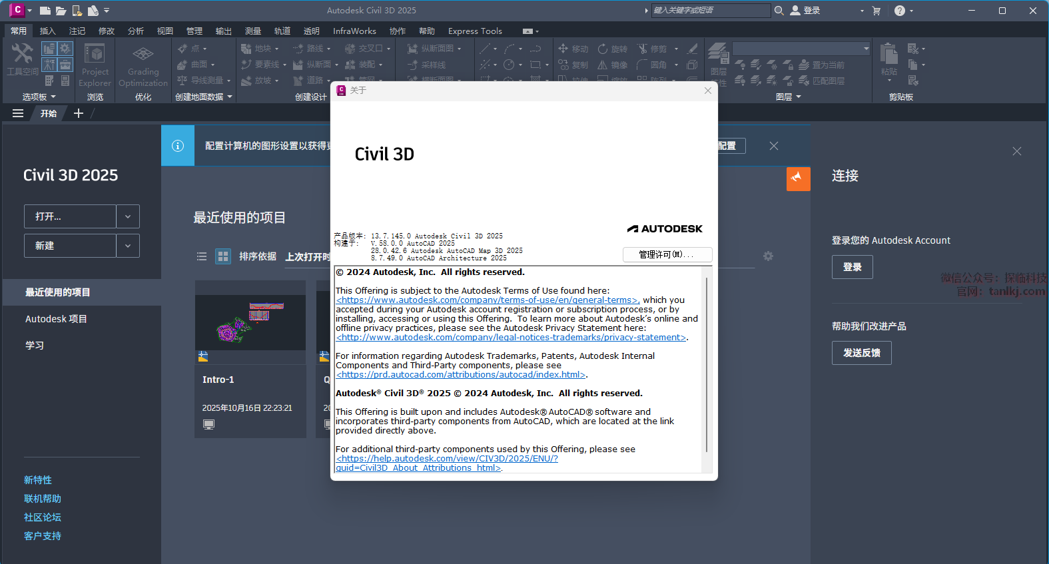Click the keyword search input field
Image resolution: width=1049 pixels, height=564 pixels.
pos(711,11)
